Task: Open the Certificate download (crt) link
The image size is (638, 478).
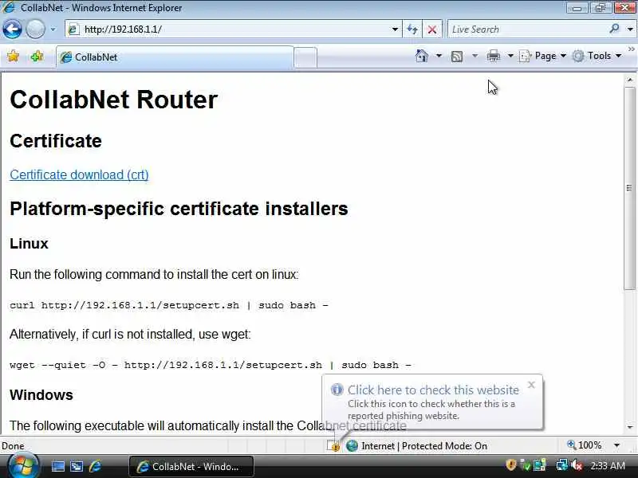Action: coord(79,174)
